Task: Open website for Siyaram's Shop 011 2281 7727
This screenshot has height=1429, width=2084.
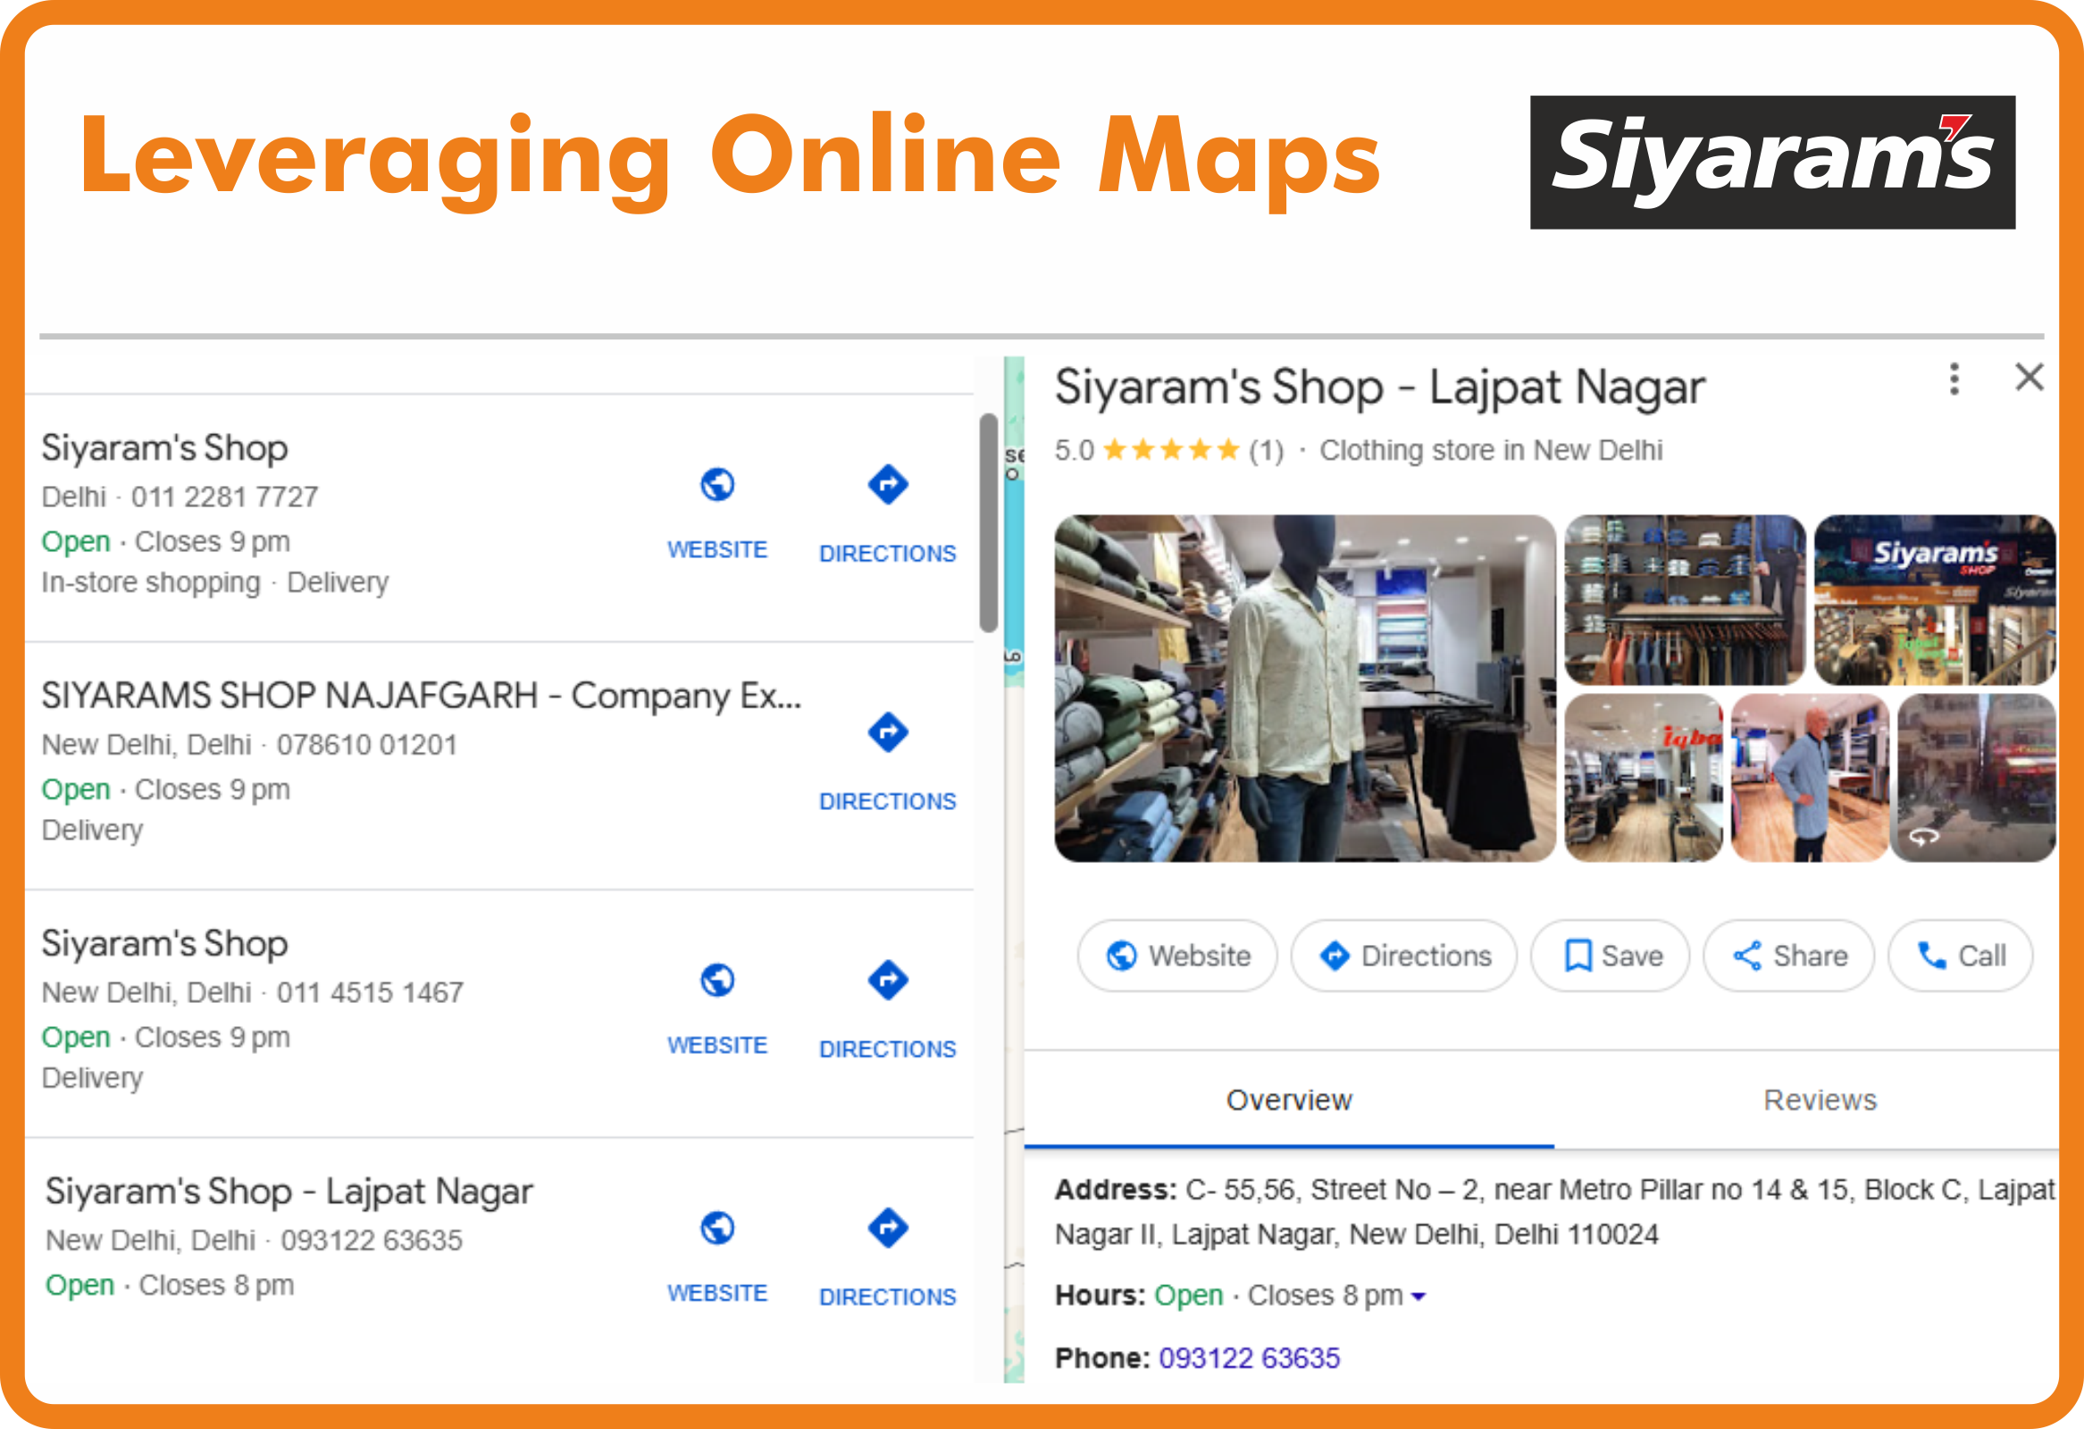Action: coord(716,514)
